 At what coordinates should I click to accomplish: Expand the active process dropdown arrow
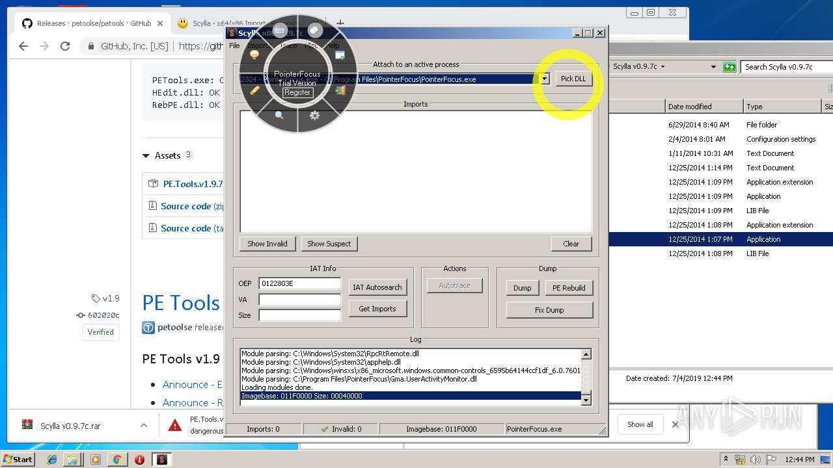point(545,79)
